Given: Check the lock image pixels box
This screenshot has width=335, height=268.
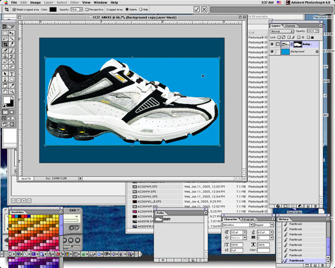Looking at the screenshot, I should [289, 37].
